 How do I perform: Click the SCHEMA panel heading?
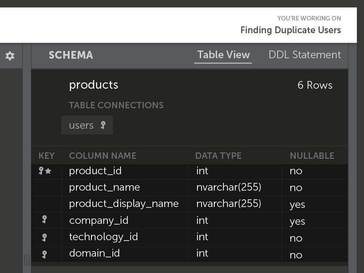point(71,55)
